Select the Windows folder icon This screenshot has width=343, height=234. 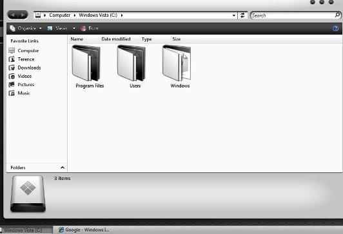click(177, 63)
